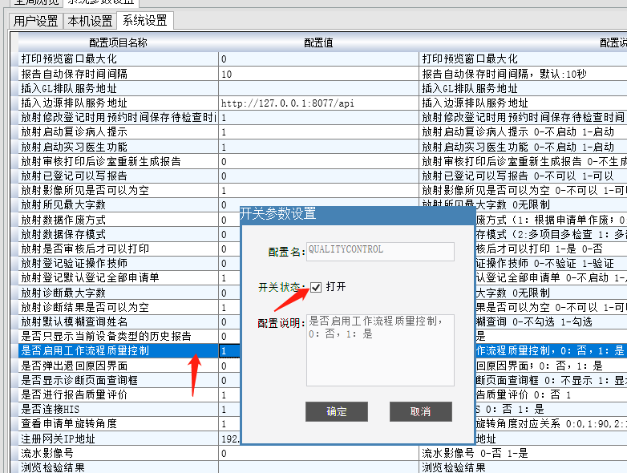Click the 取消 button to dismiss the dialog
Screen dimensions: 627x473
pyautogui.click(x=420, y=411)
